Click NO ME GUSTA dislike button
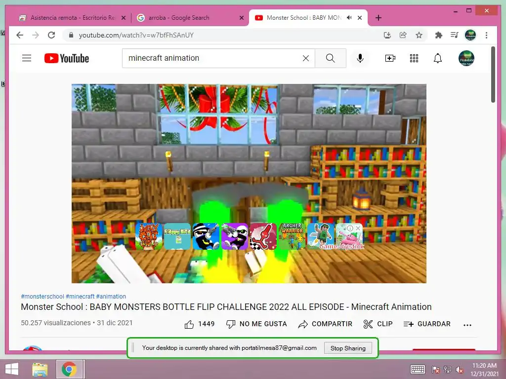The height and width of the screenshot is (379, 506). 256,324
